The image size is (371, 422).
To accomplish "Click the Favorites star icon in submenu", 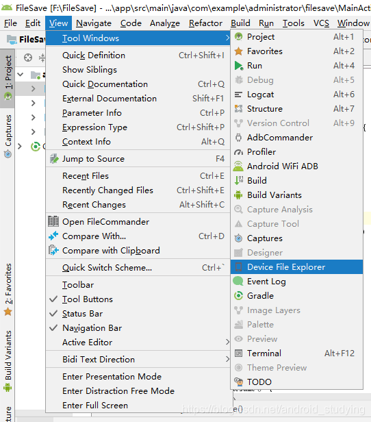I will (238, 51).
